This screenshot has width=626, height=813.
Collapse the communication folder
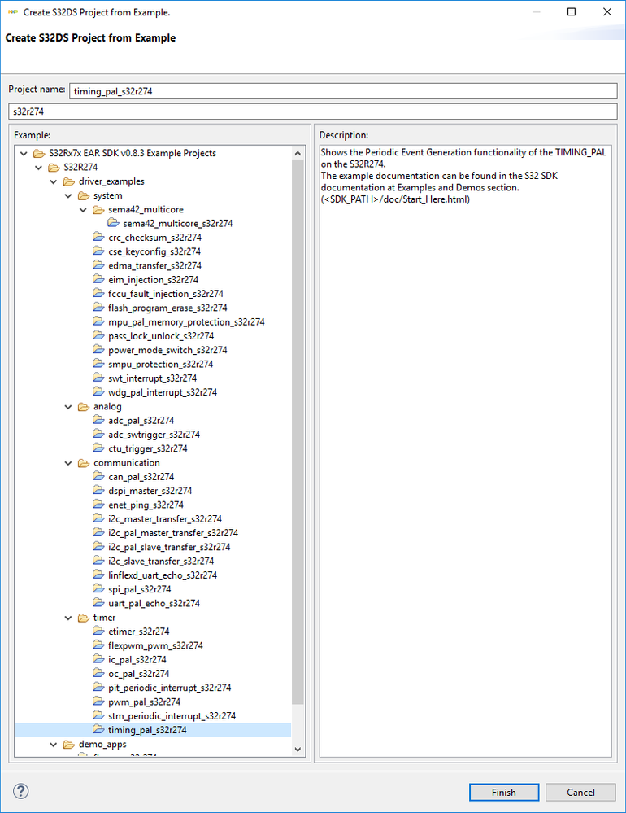pyautogui.click(x=68, y=463)
